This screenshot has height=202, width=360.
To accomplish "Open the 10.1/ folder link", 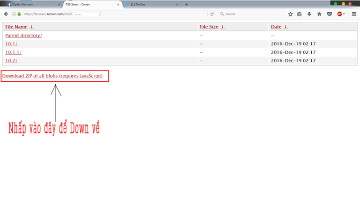I will click(x=11, y=44).
